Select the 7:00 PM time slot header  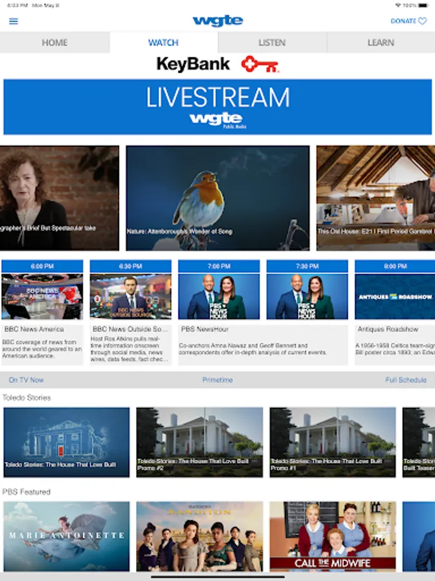click(219, 266)
